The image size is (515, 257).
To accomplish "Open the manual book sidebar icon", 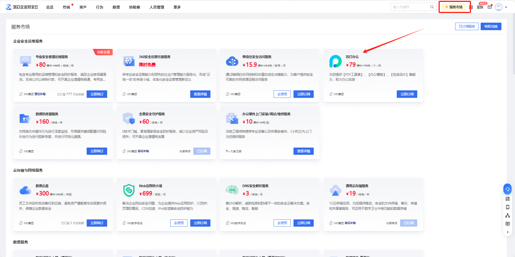I will pos(508,224).
